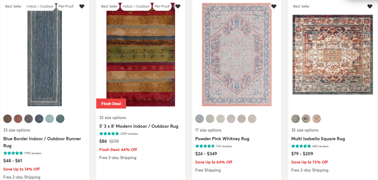
Task: Click the heart icon on the Multi Isabella Square Rug
Action: pos(370,6)
